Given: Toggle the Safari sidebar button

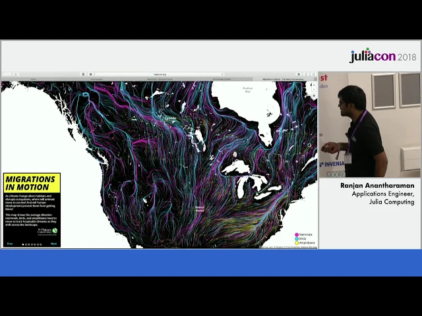Looking at the screenshot, I should pos(16,74).
